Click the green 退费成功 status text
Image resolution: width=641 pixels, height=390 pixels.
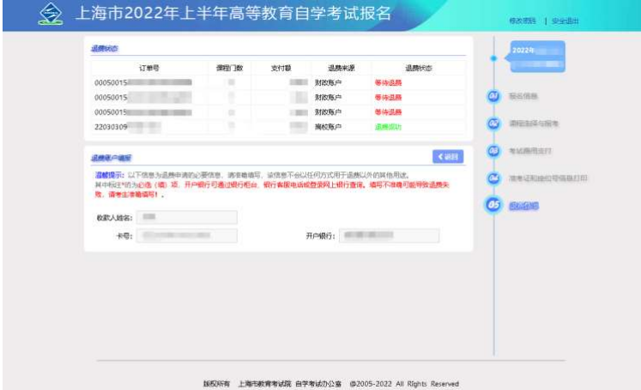coord(388,127)
